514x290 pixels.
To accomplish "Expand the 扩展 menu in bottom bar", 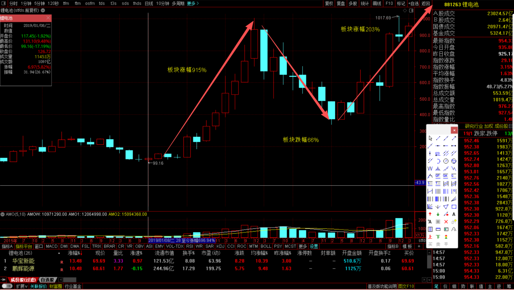I will click(x=22, y=286).
